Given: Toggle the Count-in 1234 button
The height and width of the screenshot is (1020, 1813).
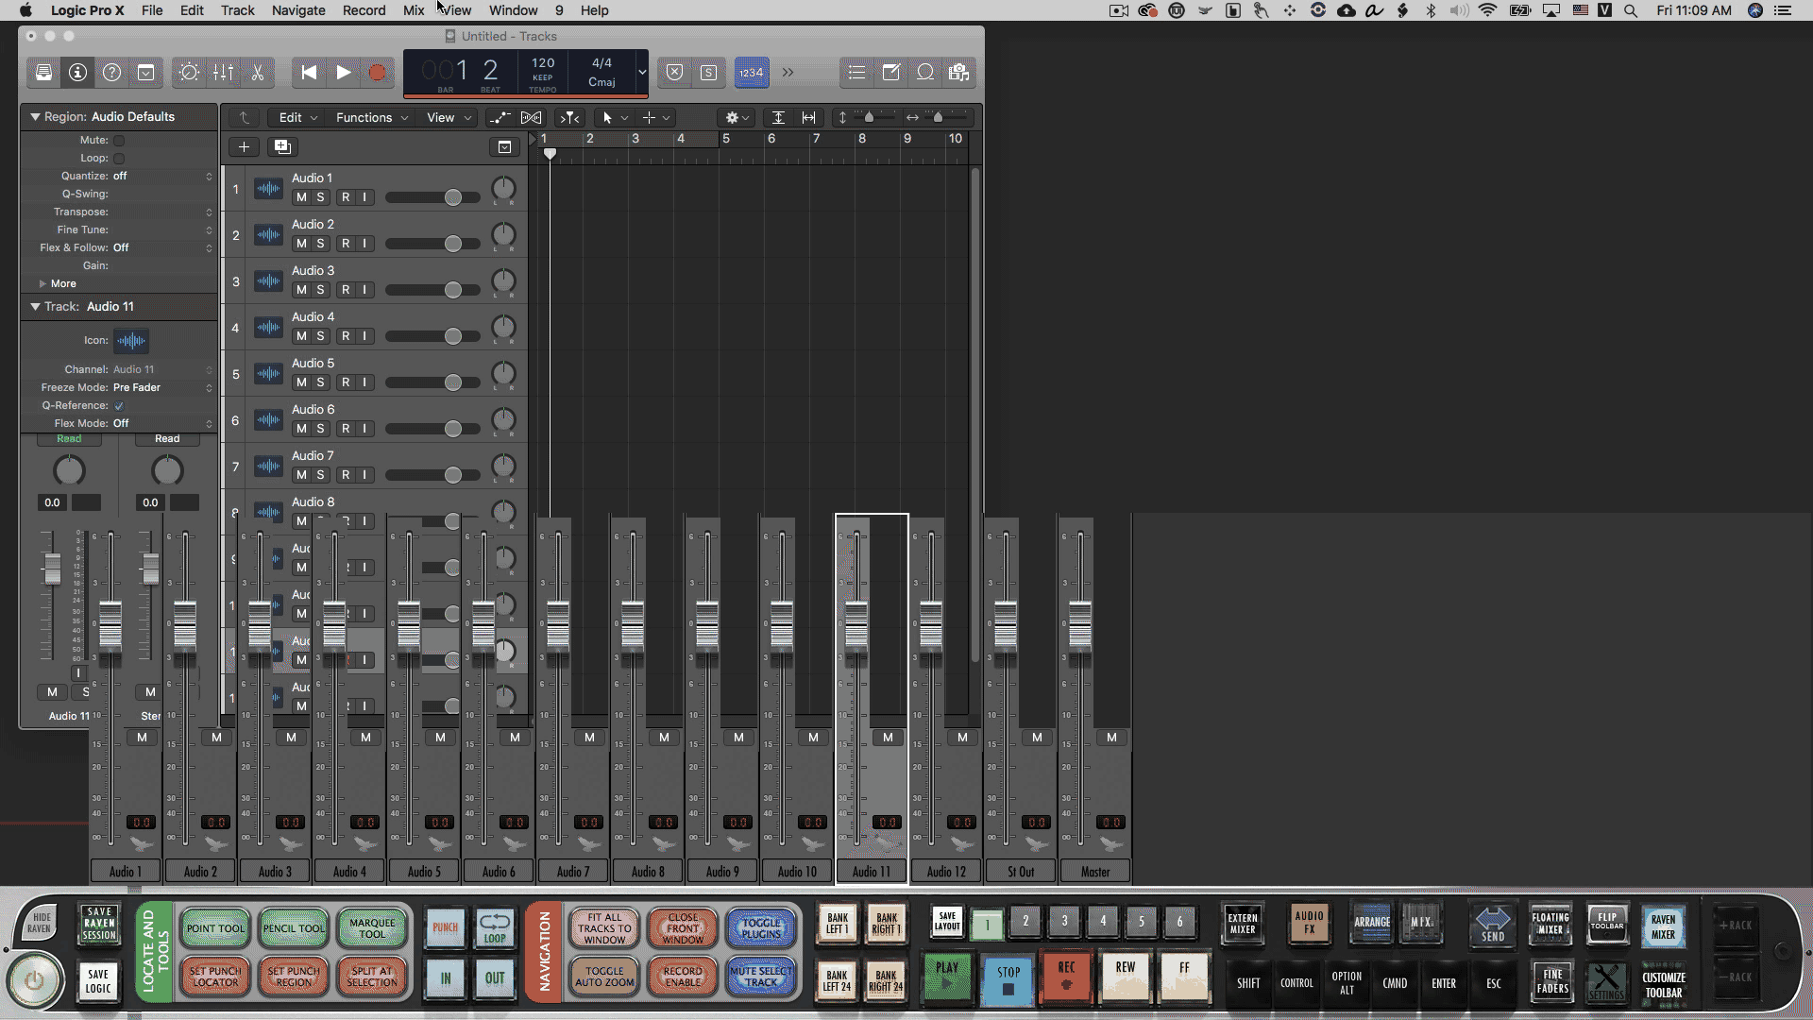Looking at the screenshot, I should (x=752, y=73).
